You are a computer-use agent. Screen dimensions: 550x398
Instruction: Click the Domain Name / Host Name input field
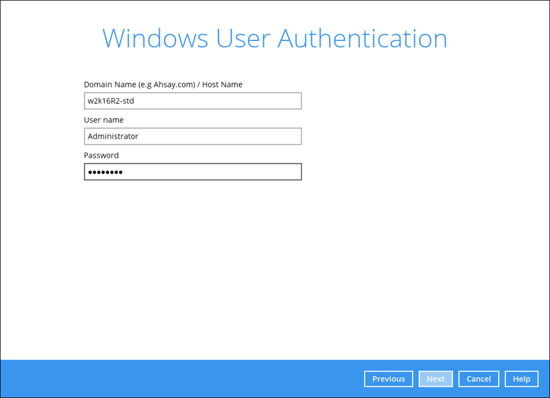(x=192, y=101)
